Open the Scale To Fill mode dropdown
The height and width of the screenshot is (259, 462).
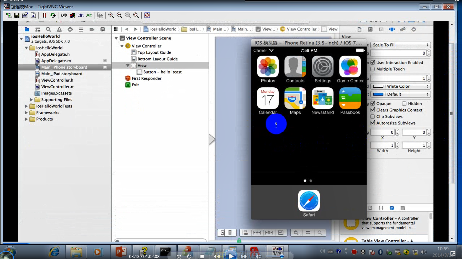[x=400, y=45]
